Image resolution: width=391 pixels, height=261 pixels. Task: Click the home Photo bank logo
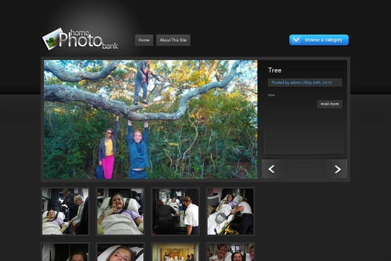(80, 39)
